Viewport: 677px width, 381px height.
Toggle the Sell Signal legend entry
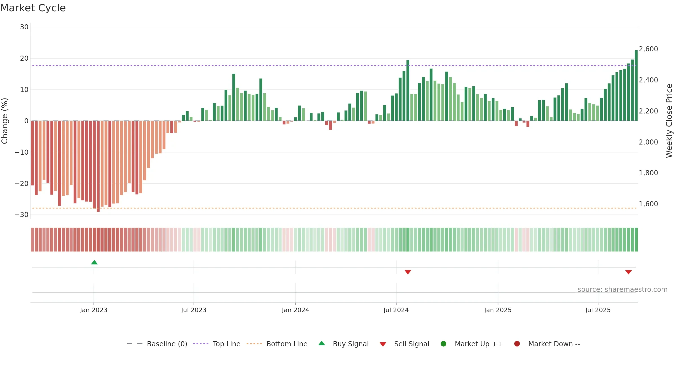click(x=404, y=344)
